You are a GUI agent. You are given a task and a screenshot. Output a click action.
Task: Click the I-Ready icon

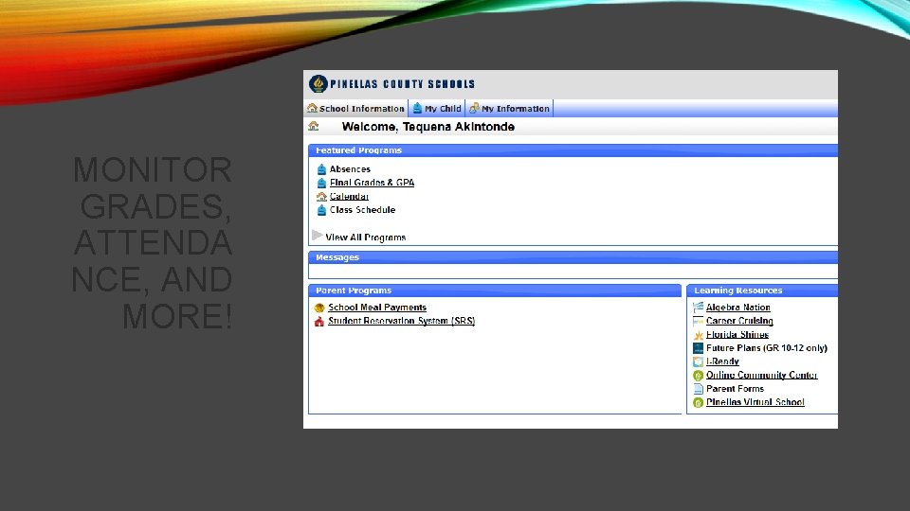[699, 361]
